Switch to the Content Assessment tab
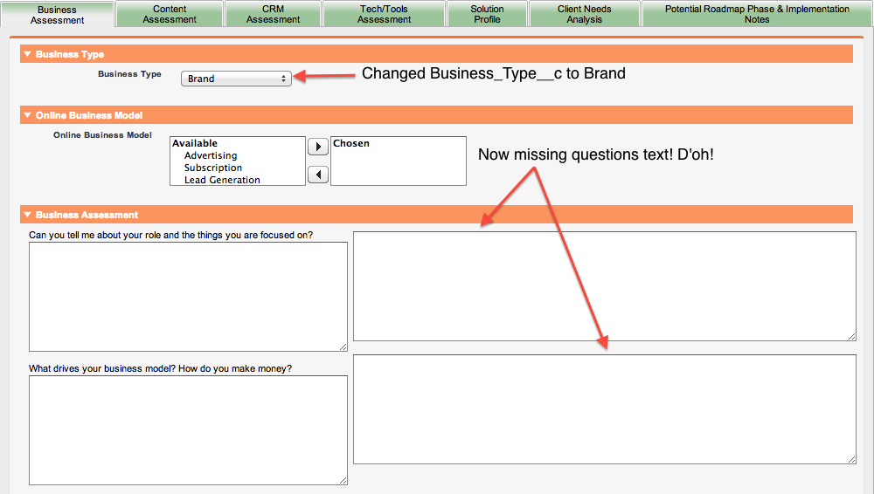Viewport: 874px width, 494px height. (x=170, y=14)
